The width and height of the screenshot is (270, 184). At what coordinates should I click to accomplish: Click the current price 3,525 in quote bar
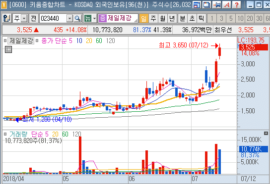click(x=24, y=30)
